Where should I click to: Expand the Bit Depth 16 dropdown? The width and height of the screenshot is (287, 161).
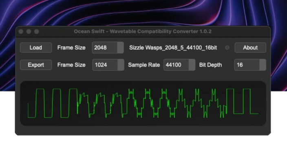(250, 65)
